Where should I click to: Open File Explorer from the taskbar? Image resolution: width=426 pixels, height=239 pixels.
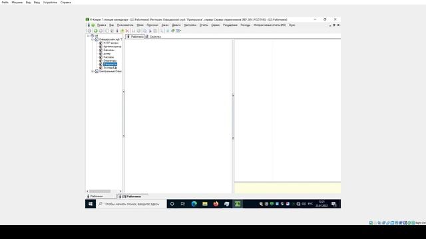coord(205,204)
